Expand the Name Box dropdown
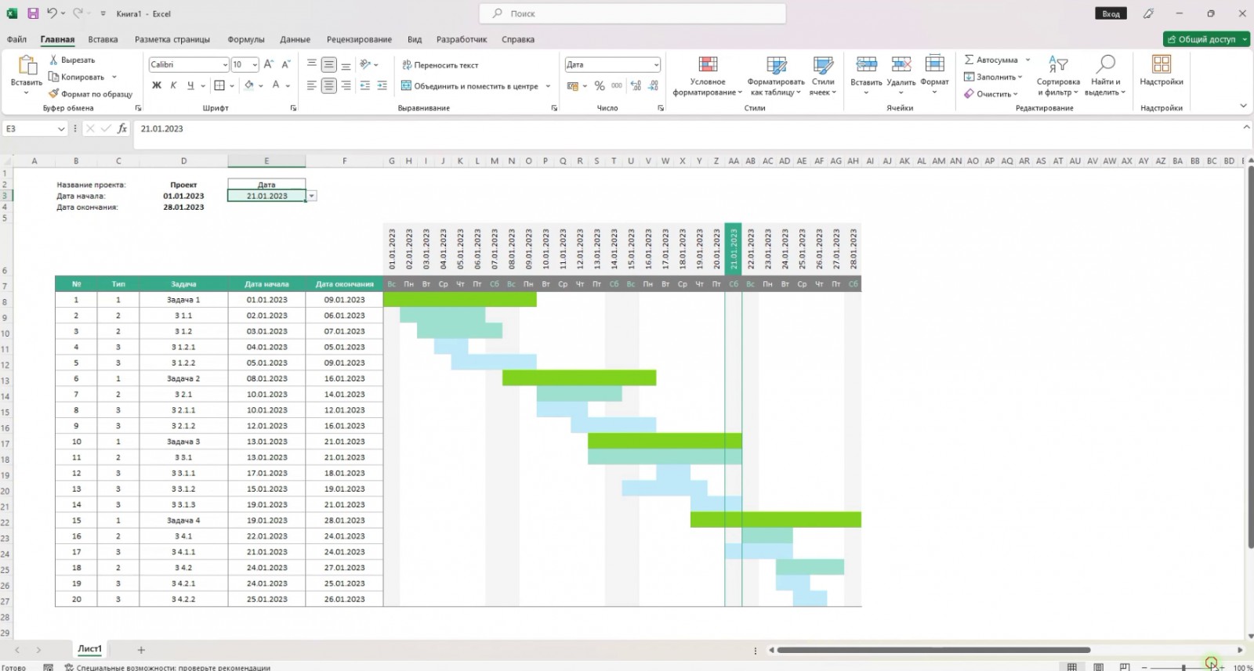This screenshot has width=1254, height=671. pyautogui.click(x=61, y=128)
